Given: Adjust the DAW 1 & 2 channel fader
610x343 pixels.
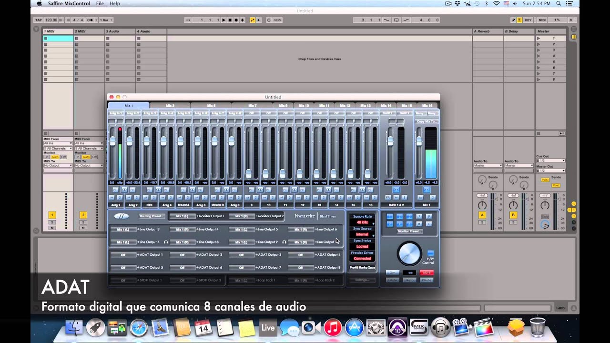Looking at the screenshot, I should 390,141.
